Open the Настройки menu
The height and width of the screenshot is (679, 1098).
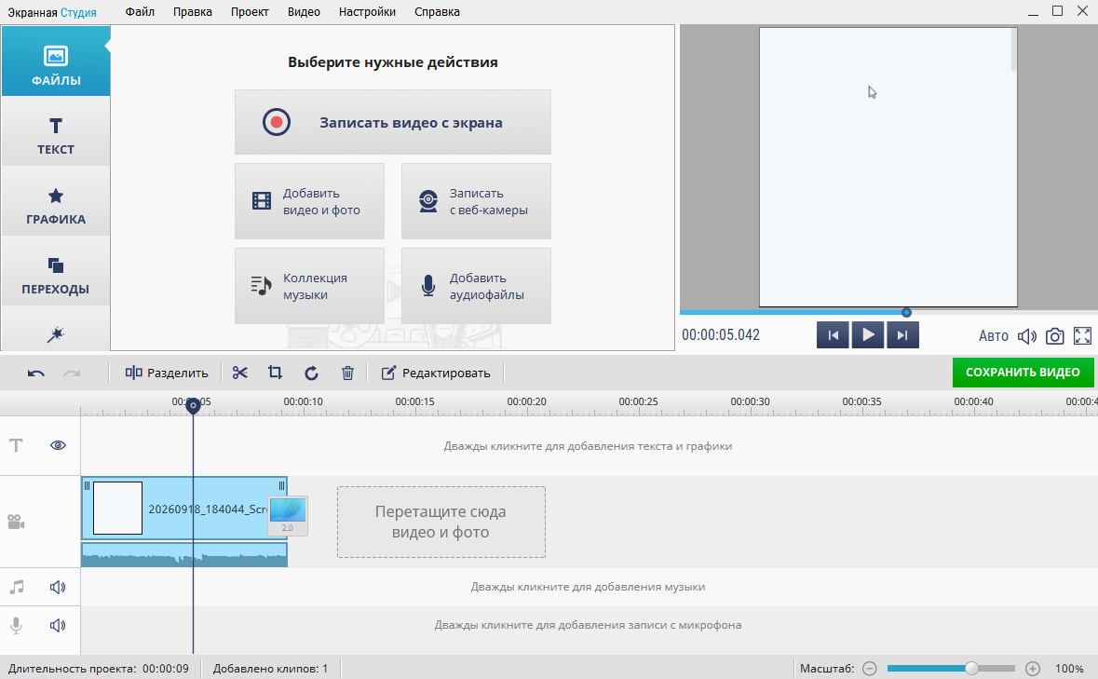point(367,12)
